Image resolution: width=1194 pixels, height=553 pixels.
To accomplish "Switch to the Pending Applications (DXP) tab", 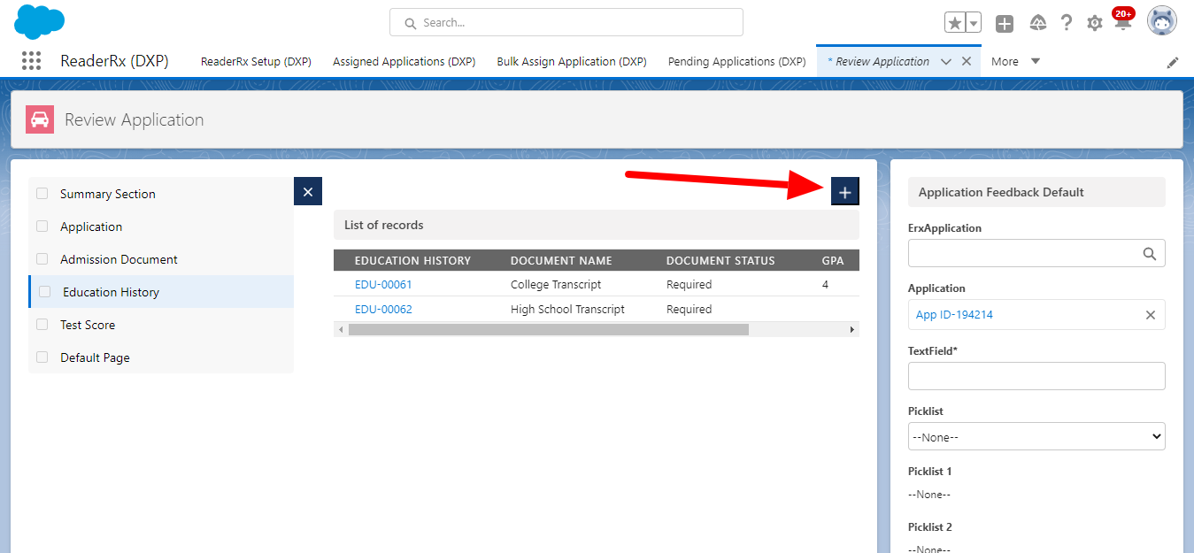I will click(736, 62).
